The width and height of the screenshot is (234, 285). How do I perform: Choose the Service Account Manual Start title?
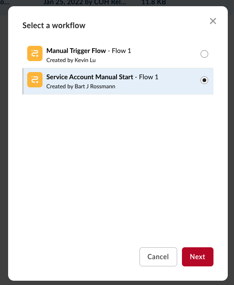90,77
